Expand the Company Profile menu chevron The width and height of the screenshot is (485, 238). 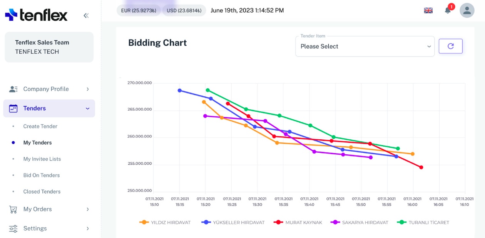[88, 89]
